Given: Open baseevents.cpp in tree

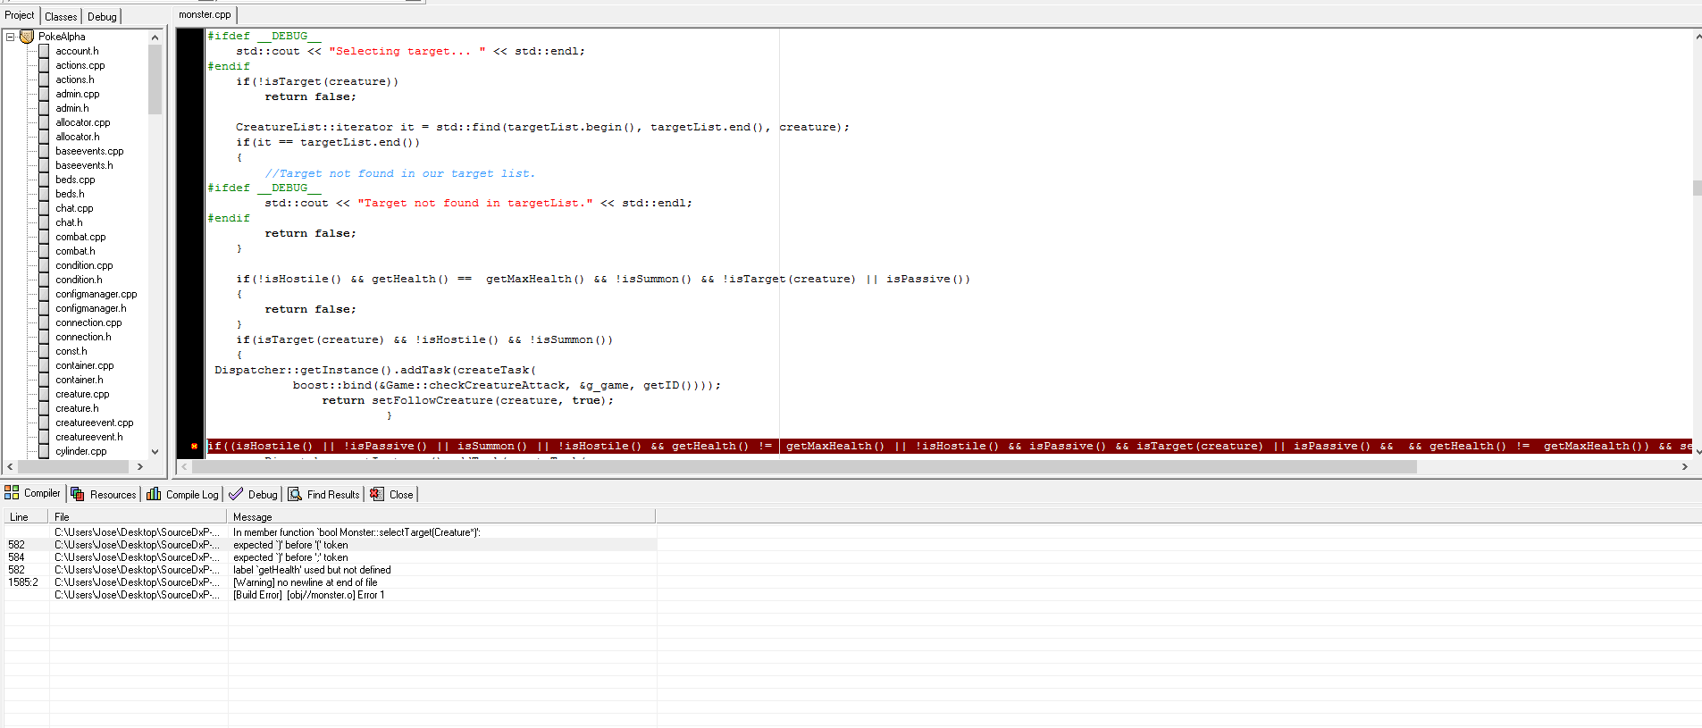Looking at the screenshot, I should pyautogui.click(x=89, y=151).
